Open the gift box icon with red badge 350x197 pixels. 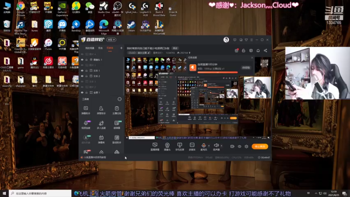(236, 50)
